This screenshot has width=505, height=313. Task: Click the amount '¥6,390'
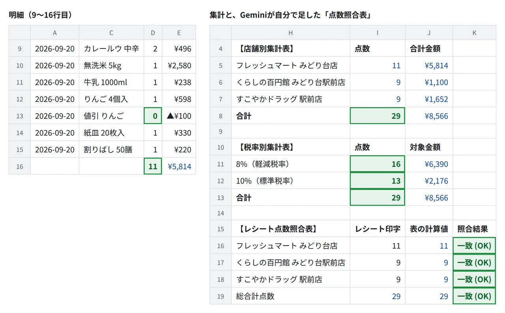(x=429, y=164)
